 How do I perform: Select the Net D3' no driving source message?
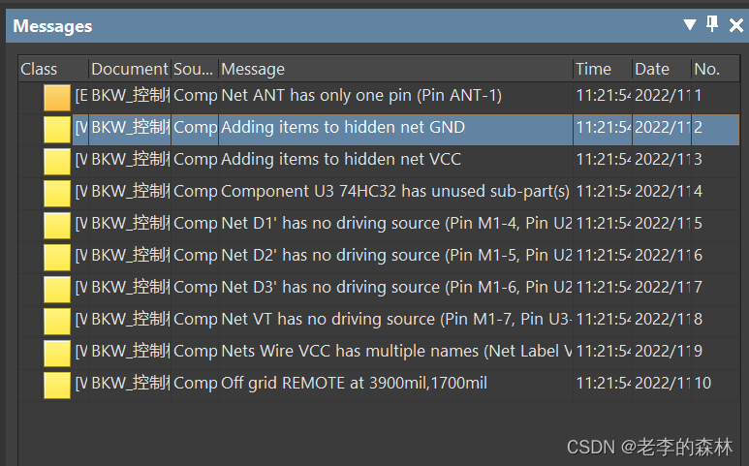click(x=395, y=288)
